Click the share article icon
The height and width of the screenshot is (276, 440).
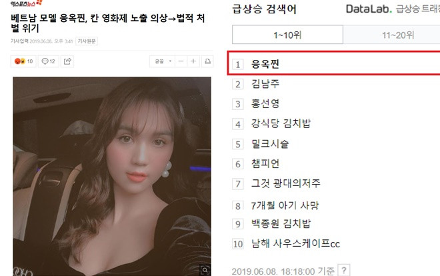(x=67, y=61)
